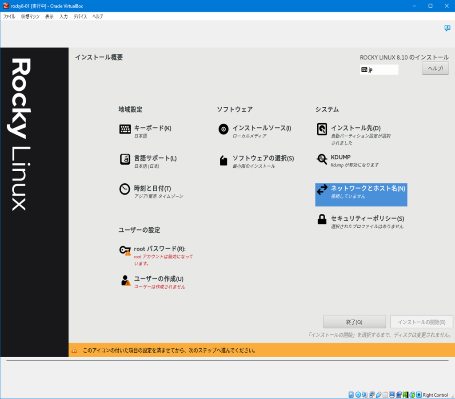Open ユーザーの作成(U) settings
455x399 pixels.
point(159,279)
